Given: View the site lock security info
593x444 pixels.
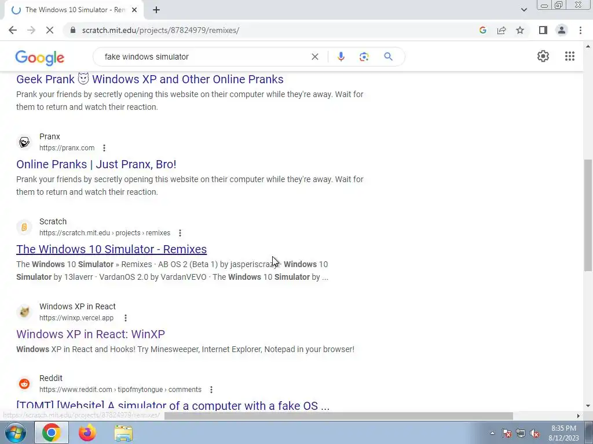Looking at the screenshot, I should [73, 30].
